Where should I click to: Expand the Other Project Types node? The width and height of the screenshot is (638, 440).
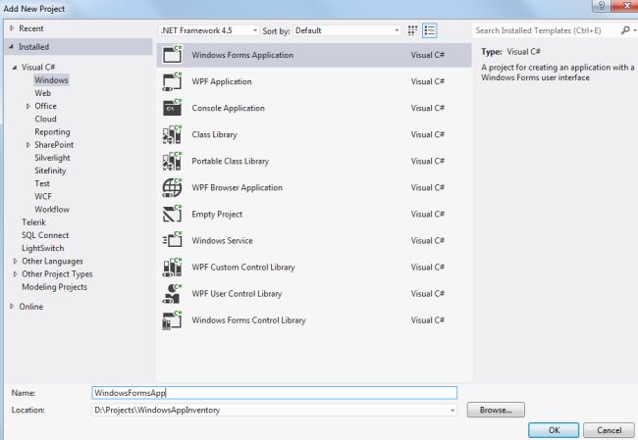[x=15, y=273]
